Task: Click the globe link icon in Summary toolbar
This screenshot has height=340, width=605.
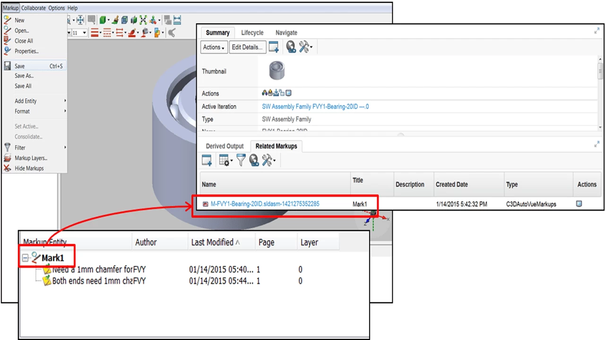Action: click(291, 47)
